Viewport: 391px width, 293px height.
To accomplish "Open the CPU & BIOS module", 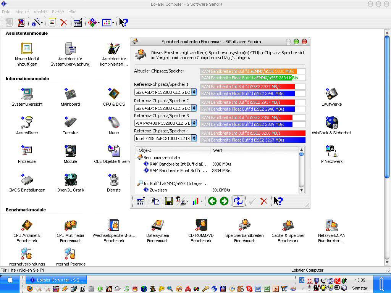I will [x=114, y=97].
